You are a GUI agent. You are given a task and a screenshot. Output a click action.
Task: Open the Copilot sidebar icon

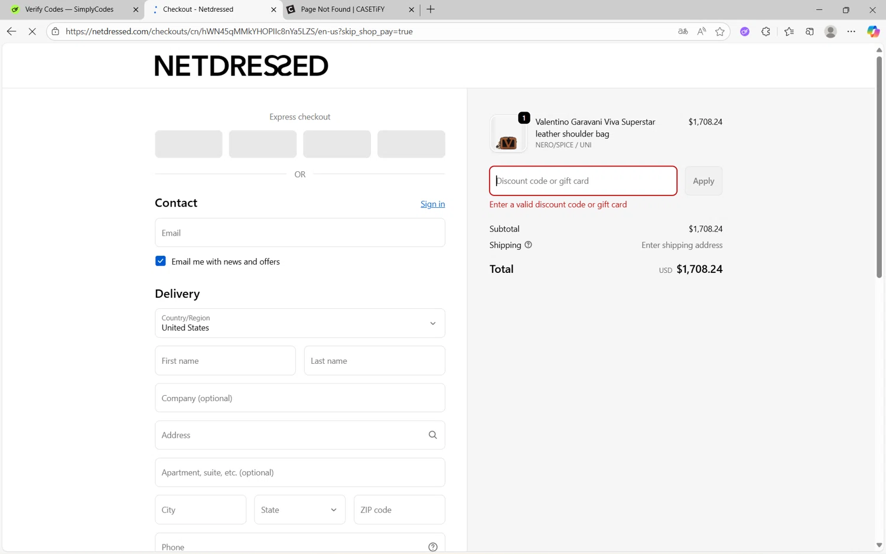tap(873, 31)
